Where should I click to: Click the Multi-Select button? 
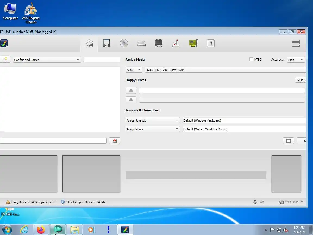[301, 80]
